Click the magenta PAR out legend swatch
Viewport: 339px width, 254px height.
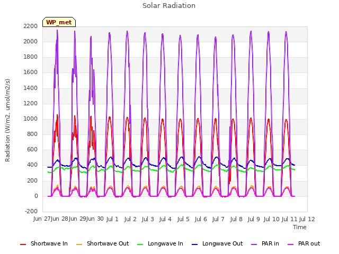click(x=291, y=244)
